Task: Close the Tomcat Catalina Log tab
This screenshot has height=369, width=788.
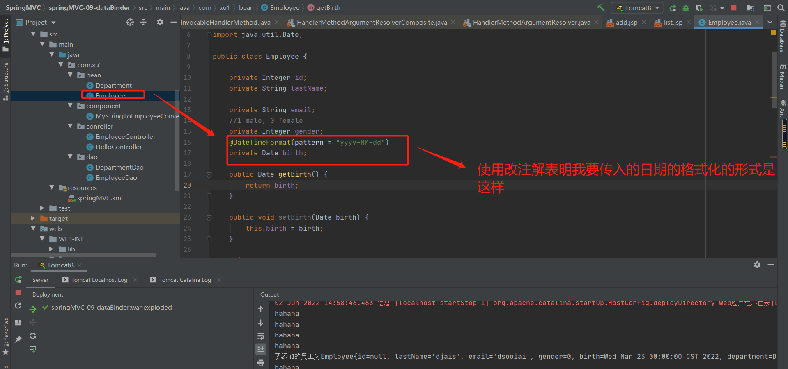Action: tap(219, 280)
